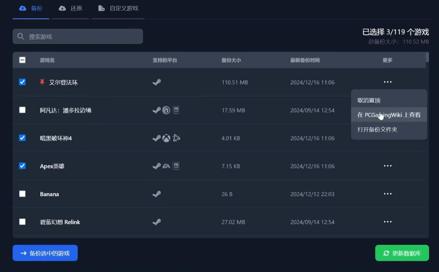Click the 4.01 KB size value
The width and height of the screenshot is (439, 272).
click(231, 138)
